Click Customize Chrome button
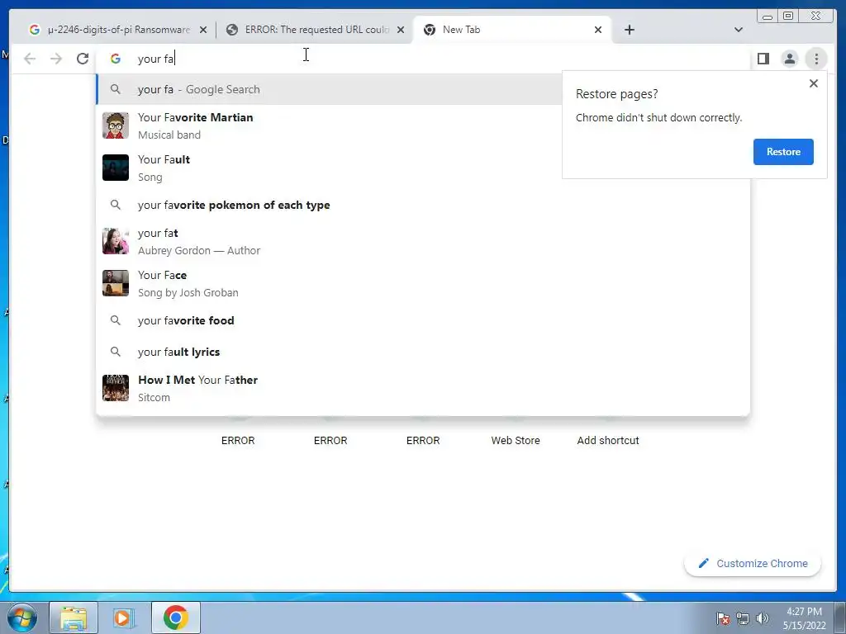Viewport: 846px width, 634px height. [x=753, y=563]
